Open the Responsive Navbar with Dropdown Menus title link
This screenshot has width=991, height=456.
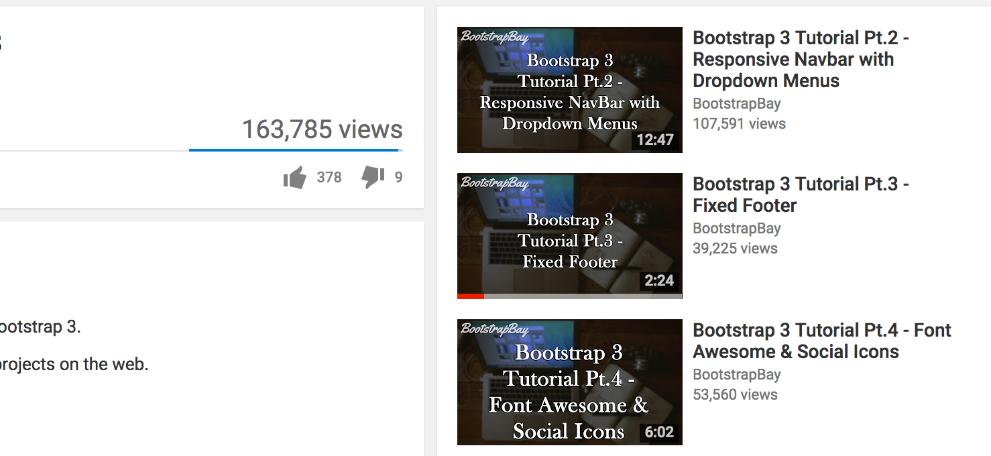(801, 59)
